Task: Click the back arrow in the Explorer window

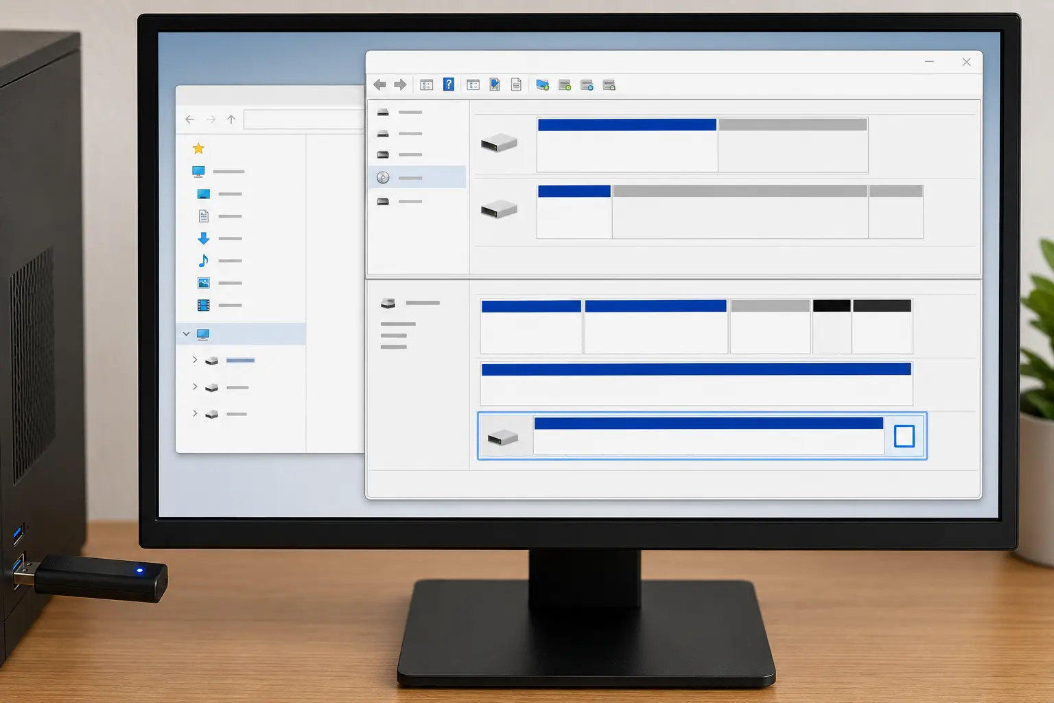Action: (190, 119)
